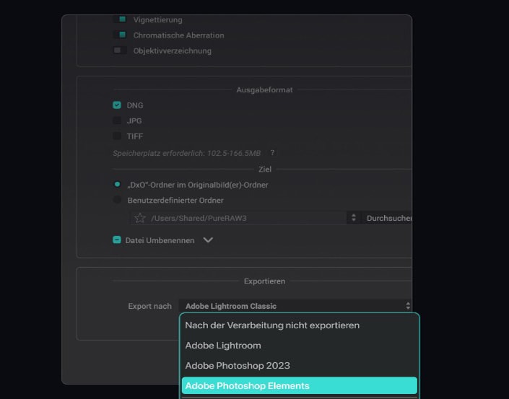Viewport: 509px width, 399px height.
Task: Enable the Objektivverzeichnung switch
Action: [x=120, y=51]
